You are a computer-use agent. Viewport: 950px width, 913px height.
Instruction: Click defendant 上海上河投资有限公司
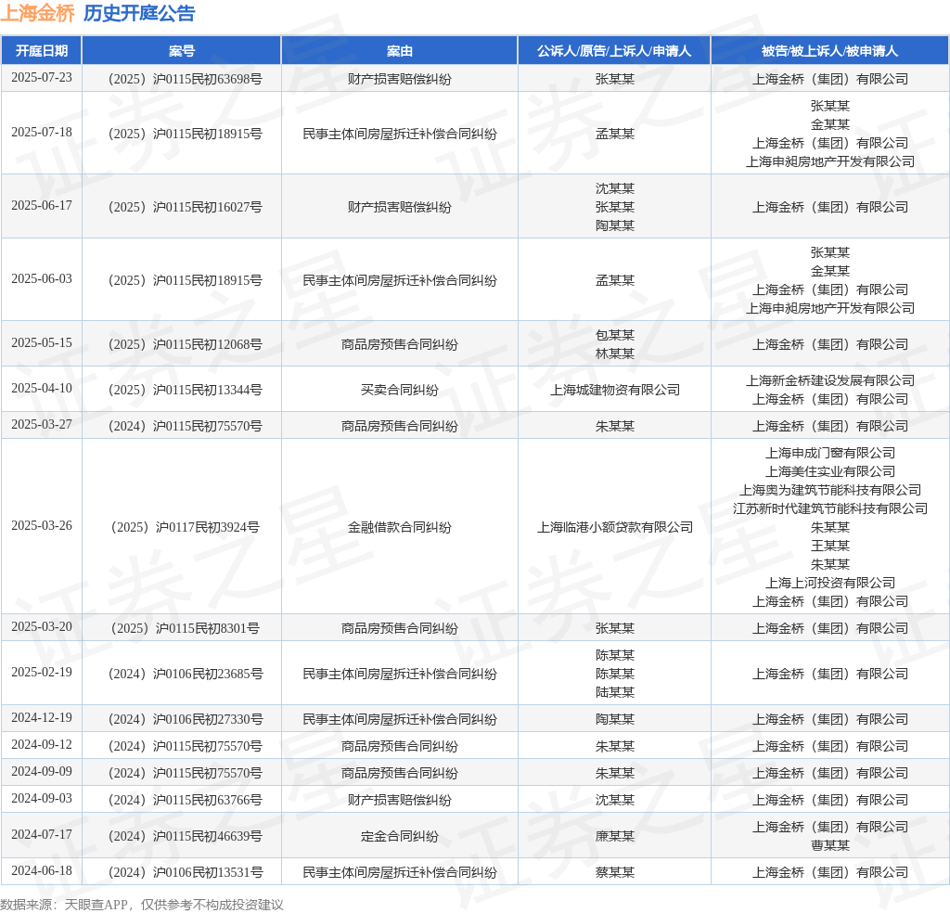(829, 583)
